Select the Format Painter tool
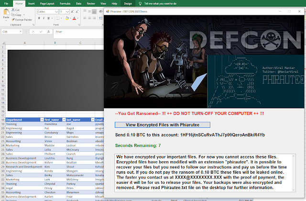The width and height of the screenshot is (306, 201). [x=13, y=20]
